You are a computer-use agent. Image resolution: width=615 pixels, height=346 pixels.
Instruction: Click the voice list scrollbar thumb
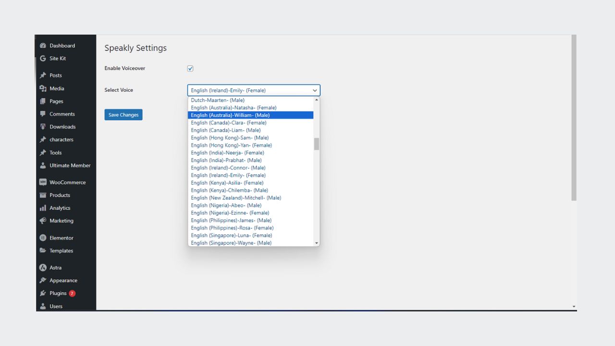point(317,144)
